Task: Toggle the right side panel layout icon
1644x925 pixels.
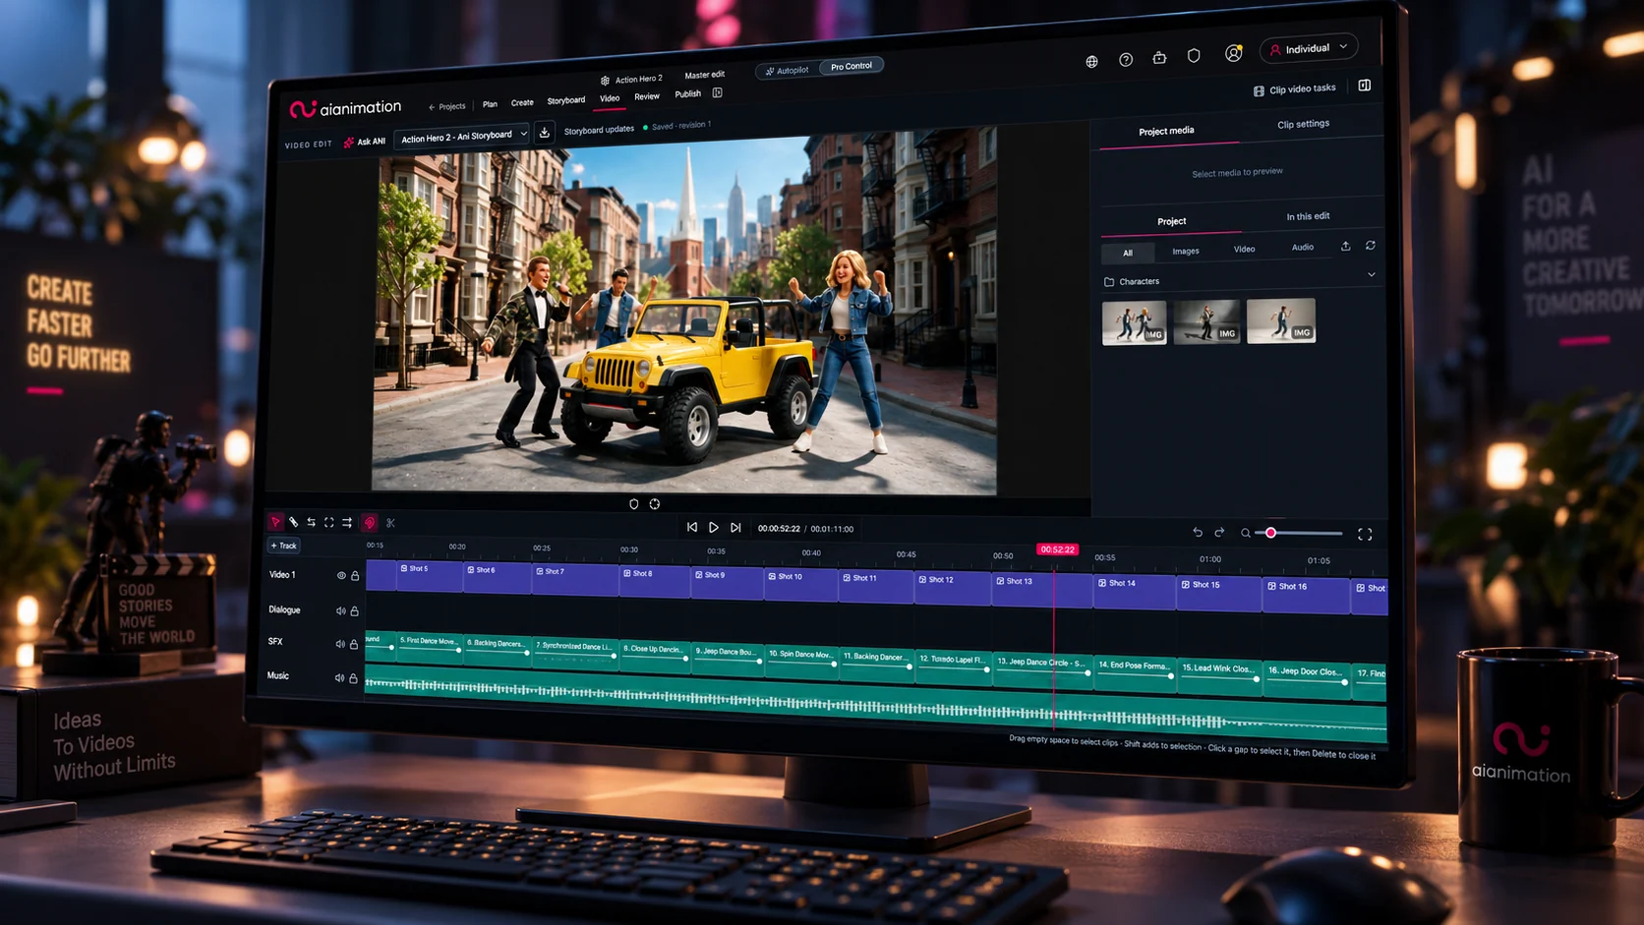Action: click(1365, 86)
